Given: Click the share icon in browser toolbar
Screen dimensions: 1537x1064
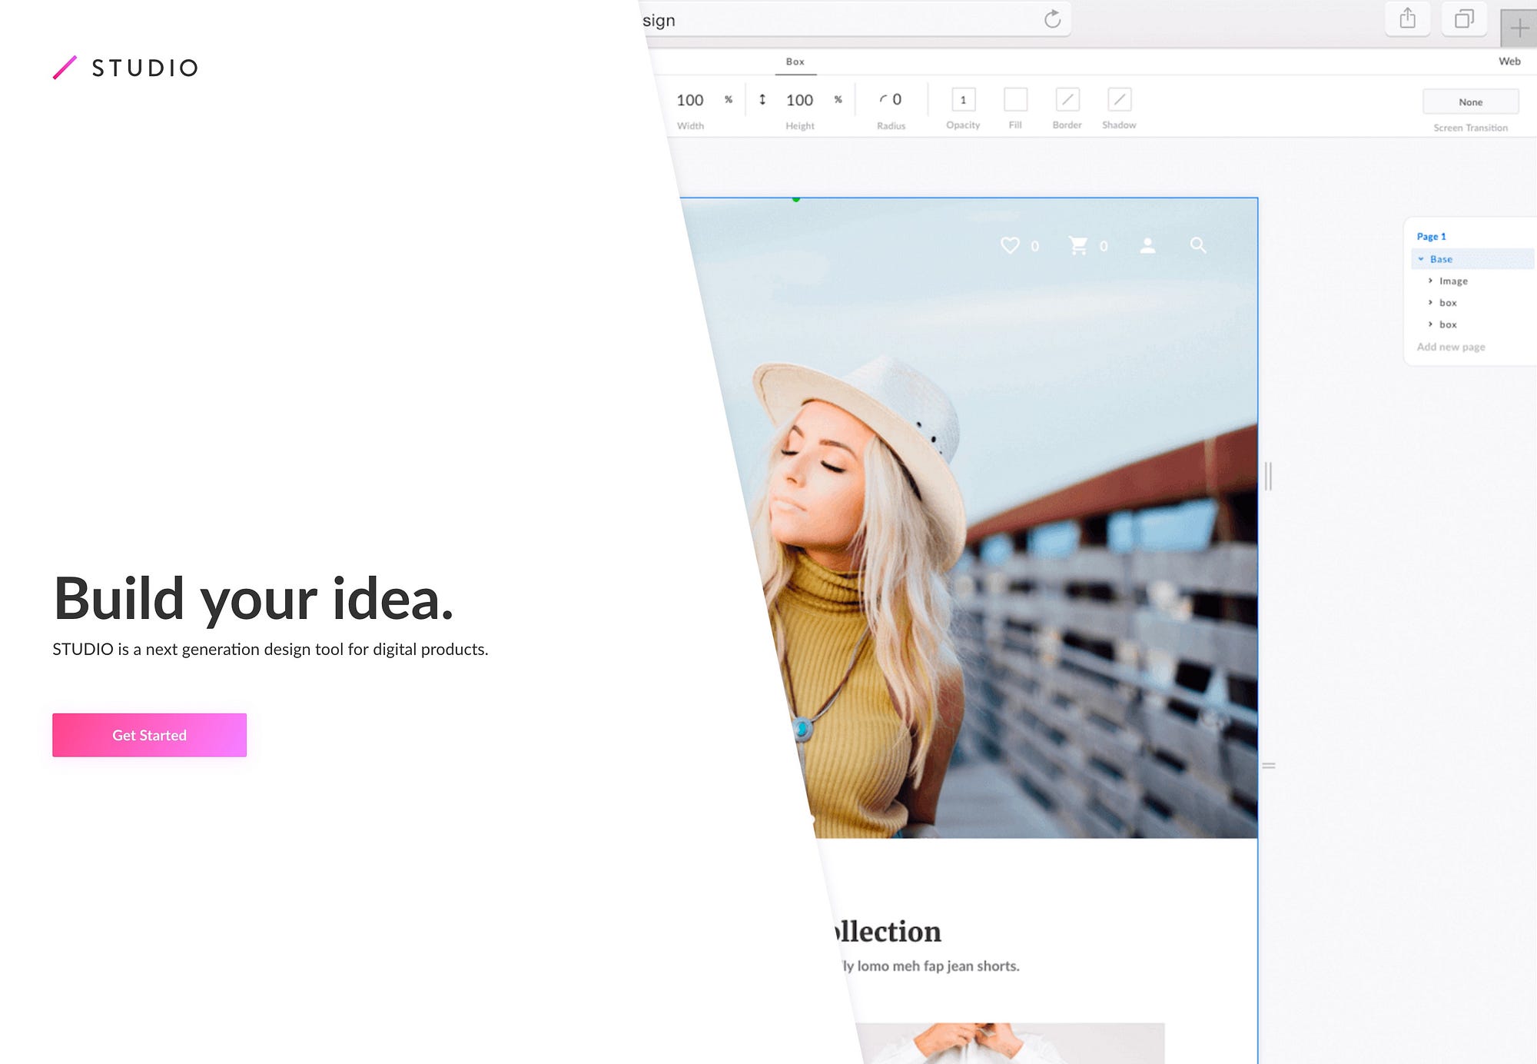Looking at the screenshot, I should pyautogui.click(x=1407, y=18).
